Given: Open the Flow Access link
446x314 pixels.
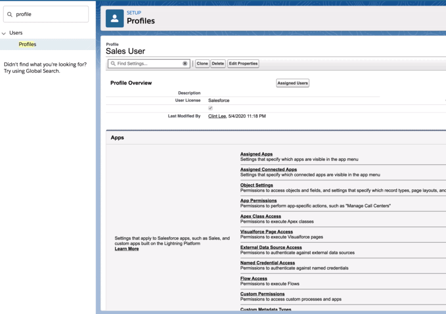Looking at the screenshot, I should pos(254,278).
